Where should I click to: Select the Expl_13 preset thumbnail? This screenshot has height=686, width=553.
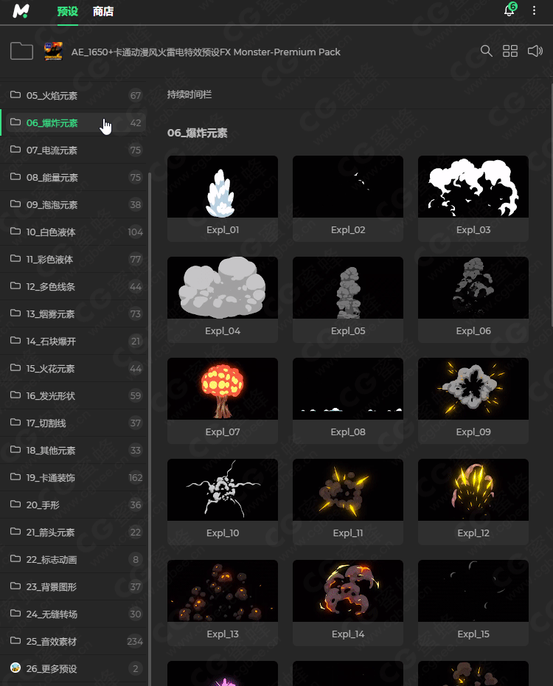tap(223, 591)
